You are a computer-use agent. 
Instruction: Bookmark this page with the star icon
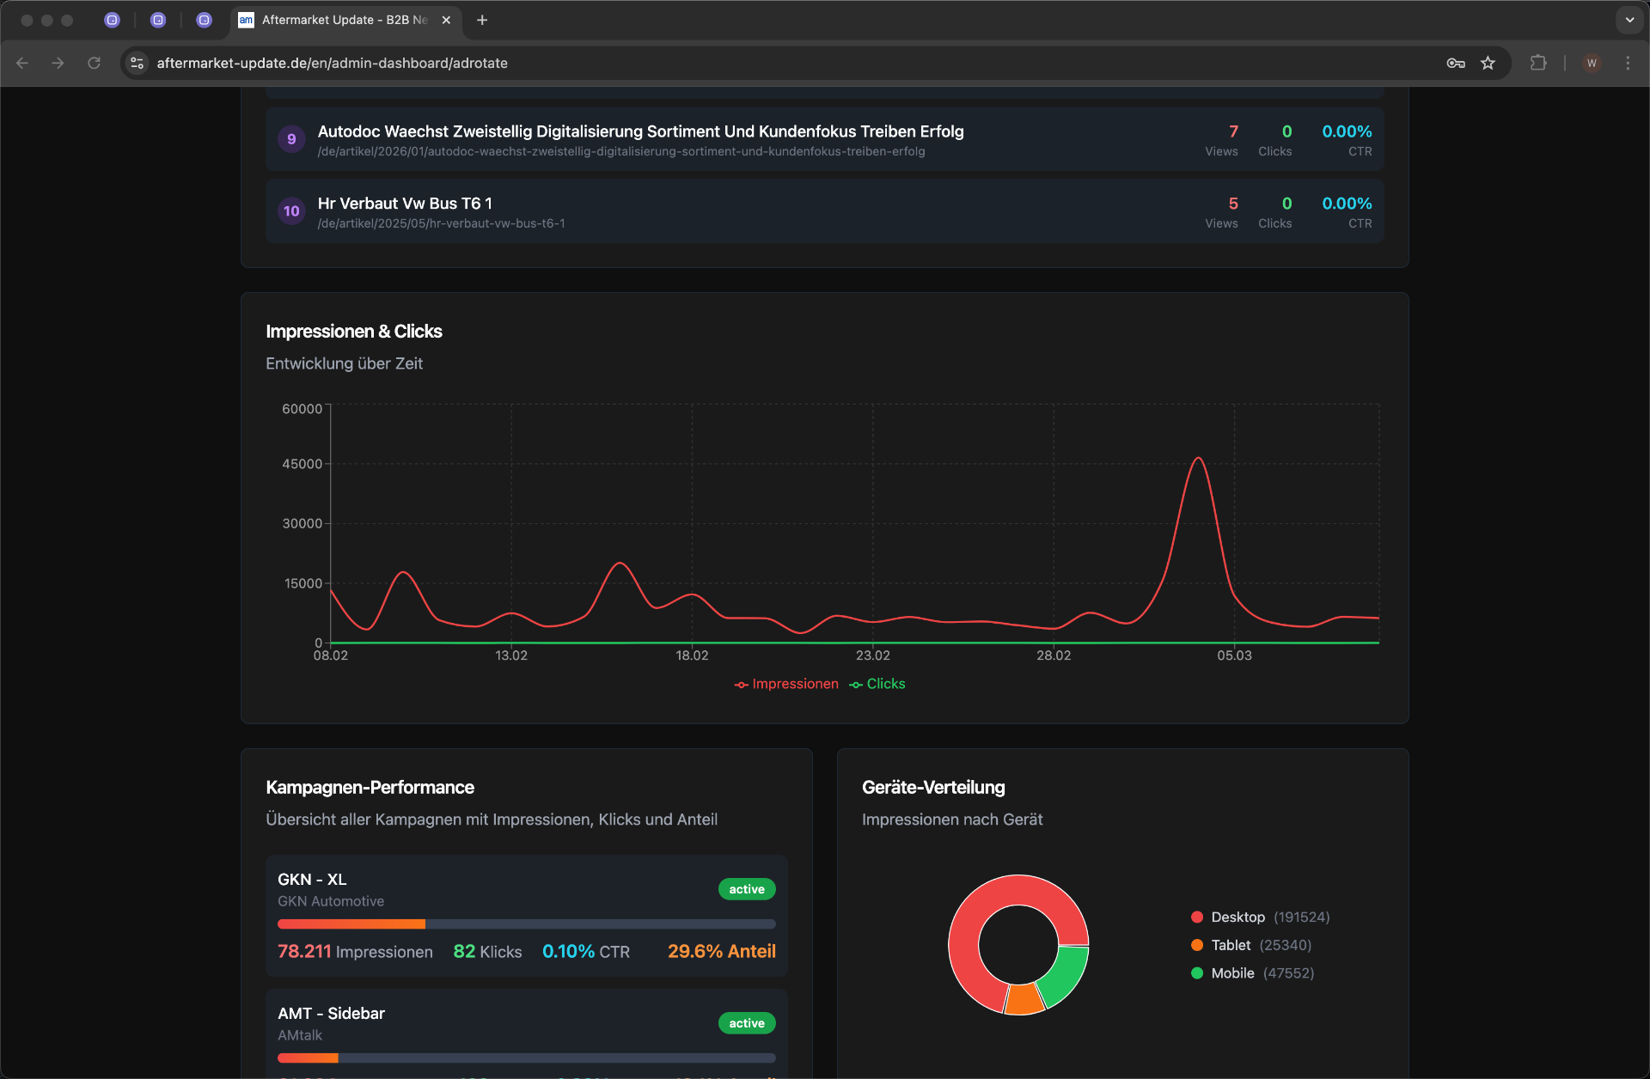[1488, 63]
